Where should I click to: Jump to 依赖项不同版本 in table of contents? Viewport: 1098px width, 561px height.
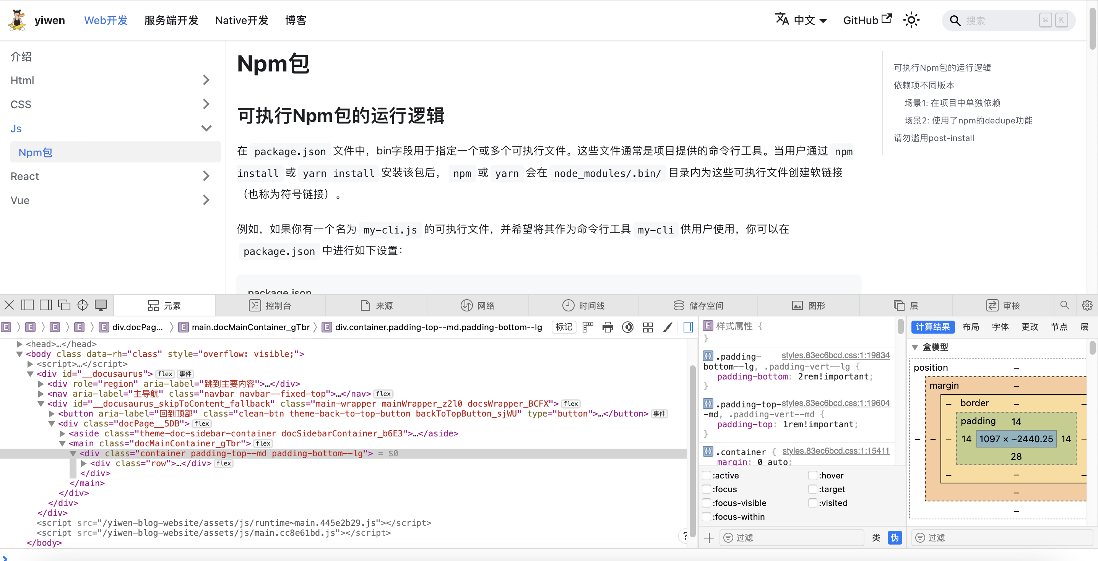click(924, 85)
